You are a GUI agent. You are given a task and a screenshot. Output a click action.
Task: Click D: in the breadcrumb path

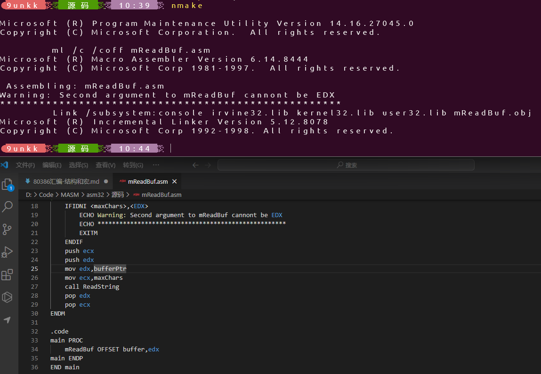tap(29, 195)
